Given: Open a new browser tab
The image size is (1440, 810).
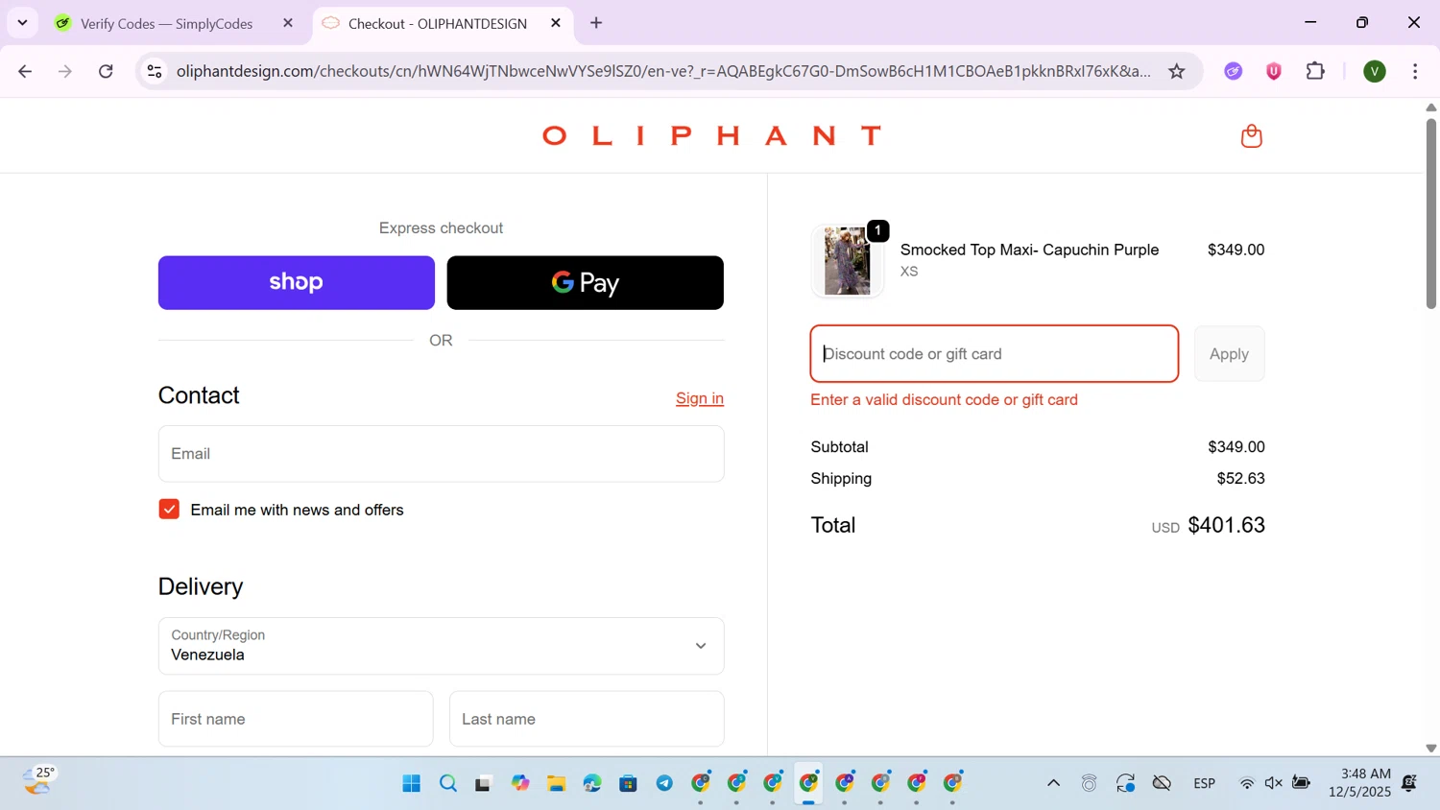Looking at the screenshot, I should click(596, 23).
